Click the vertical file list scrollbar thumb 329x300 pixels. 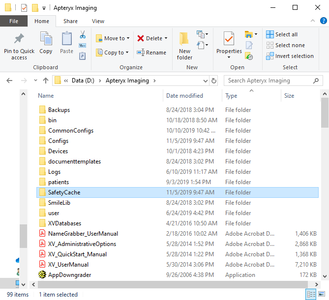pos(325,112)
